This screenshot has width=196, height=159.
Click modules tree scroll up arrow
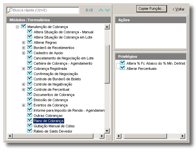[x=107, y=27]
